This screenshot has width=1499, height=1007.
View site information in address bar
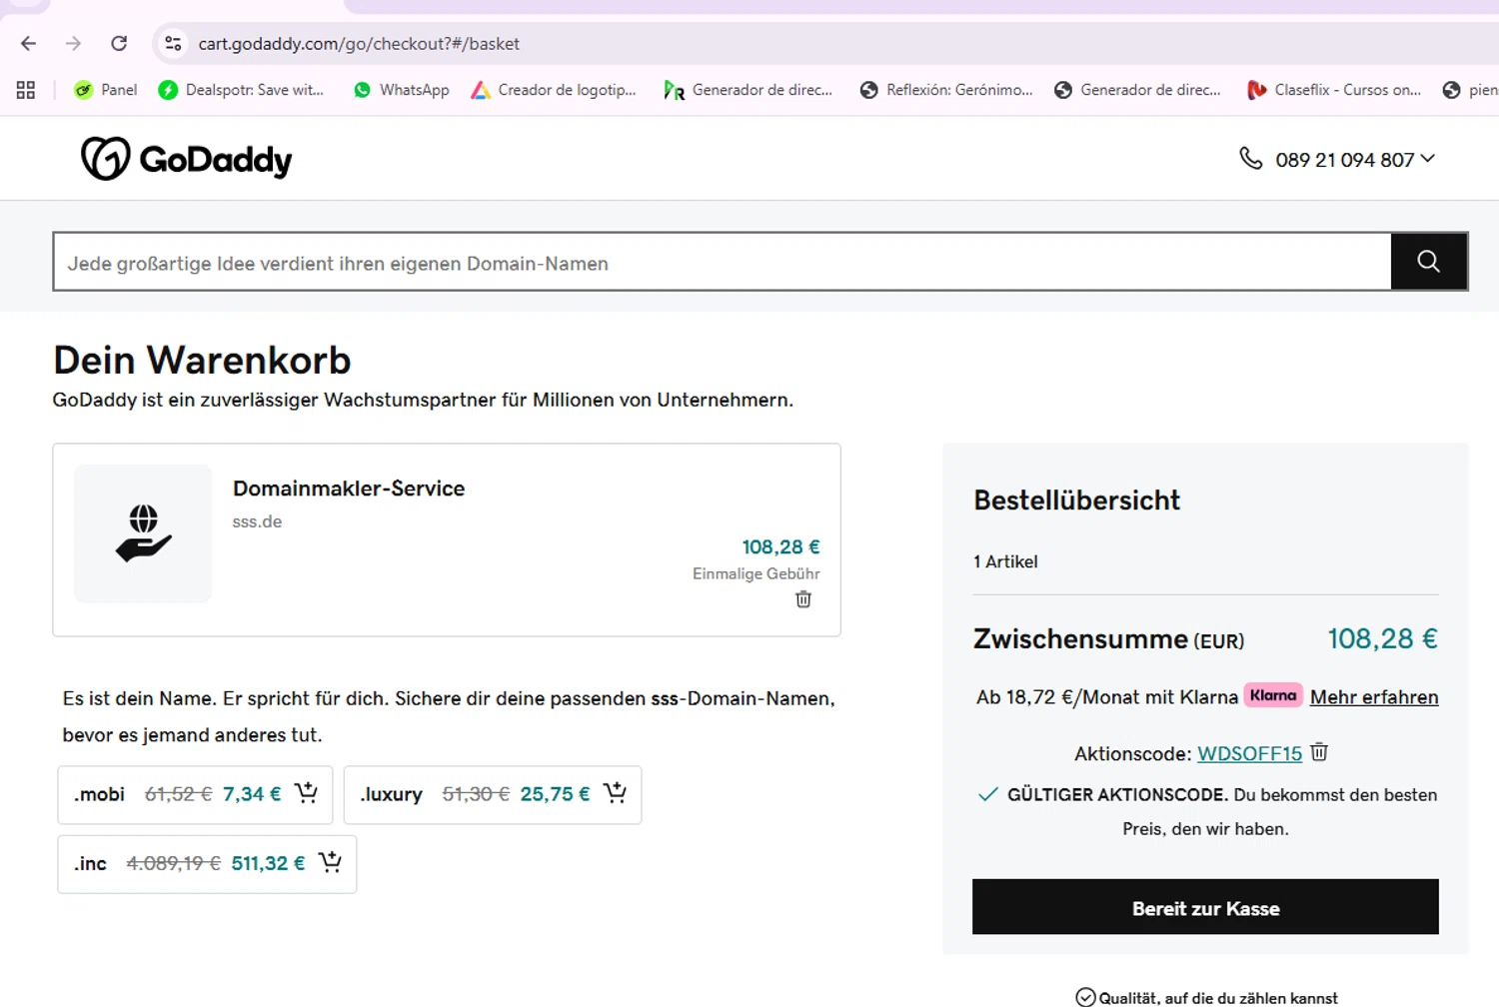click(173, 43)
